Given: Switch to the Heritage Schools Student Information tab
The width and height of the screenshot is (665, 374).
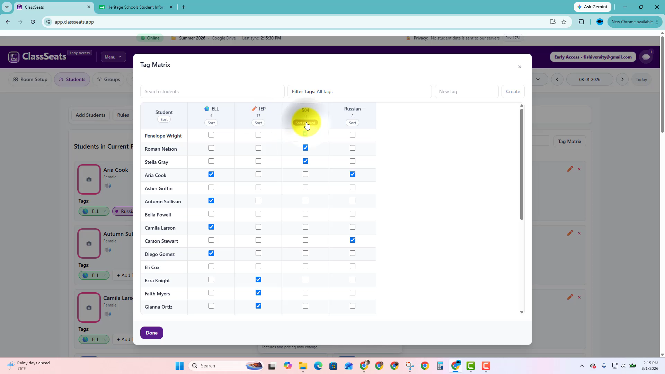Looking at the screenshot, I should 136,7.
